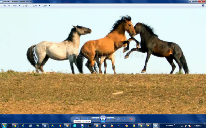The height and width of the screenshot is (128, 206).
Task: Rotate the photo clockwise
Action: click(x=124, y=119)
